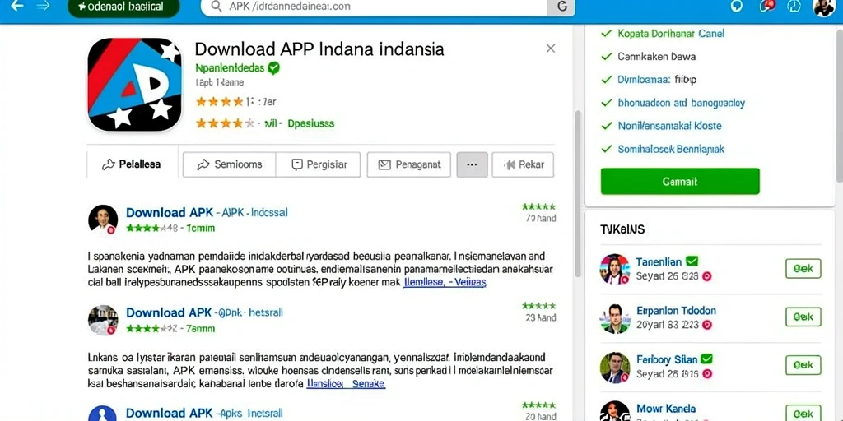Image resolution: width=843 pixels, height=421 pixels.
Task: Click the Pergisiar button
Action: tap(319, 164)
